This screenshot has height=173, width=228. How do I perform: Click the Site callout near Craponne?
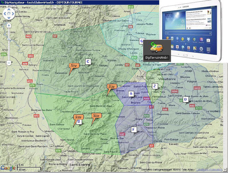point(112,87)
